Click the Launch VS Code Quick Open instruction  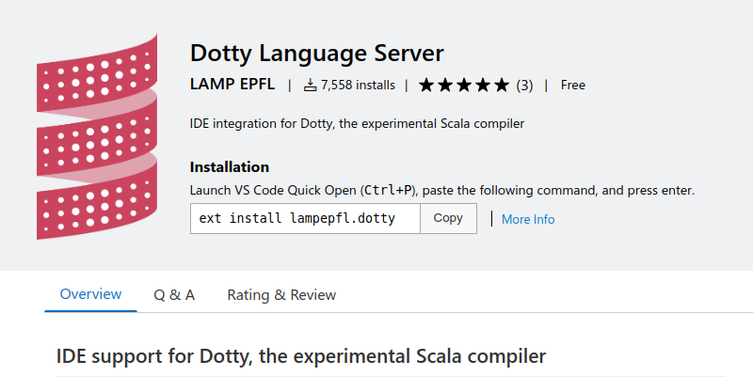pyautogui.click(x=442, y=191)
